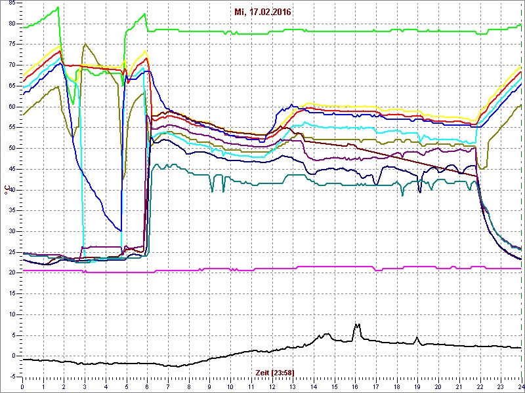
Task: Choose hour 15 label on the time axis
Action: click(x=335, y=386)
